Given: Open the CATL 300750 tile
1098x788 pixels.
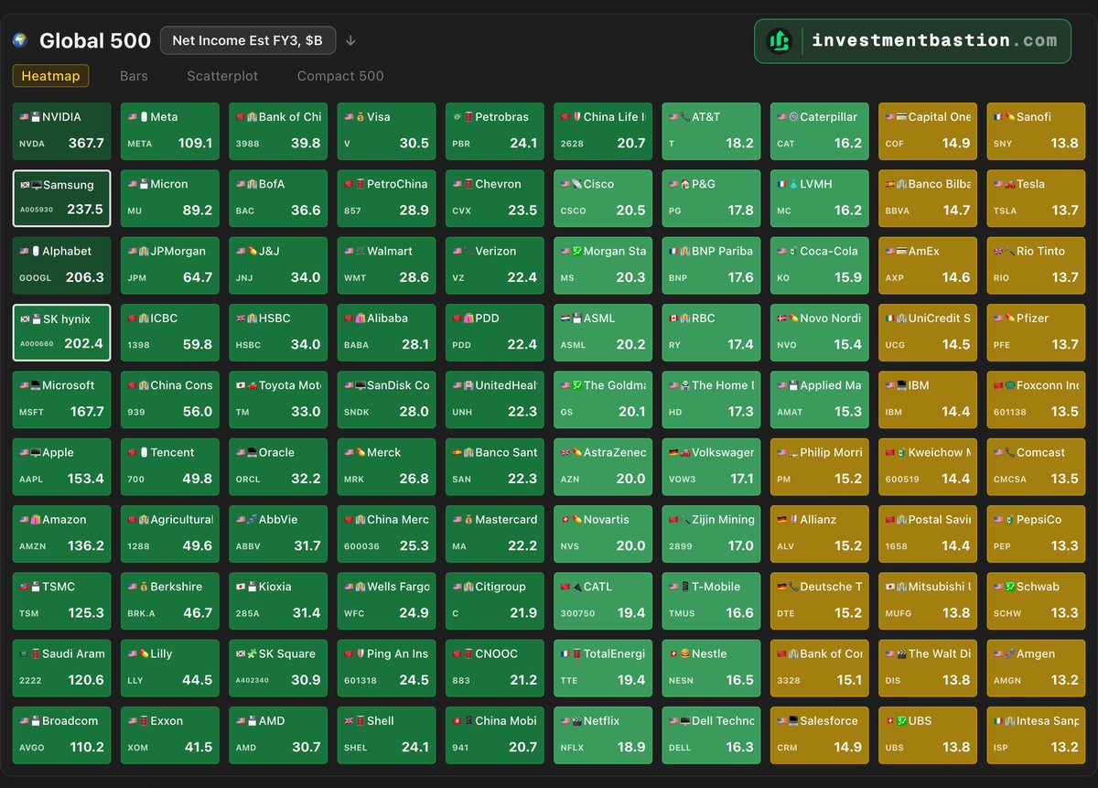Looking at the screenshot, I should click(x=603, y=600).
